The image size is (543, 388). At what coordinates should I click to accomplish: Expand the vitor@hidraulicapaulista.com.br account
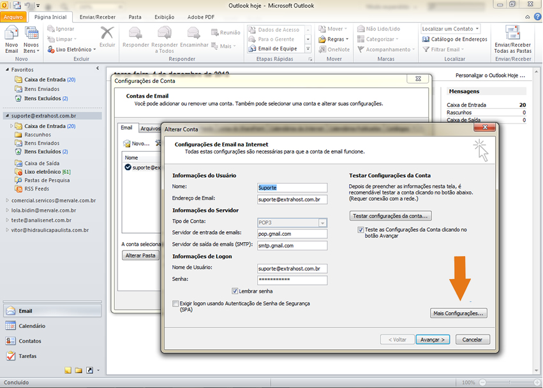(x=7, y=229)
